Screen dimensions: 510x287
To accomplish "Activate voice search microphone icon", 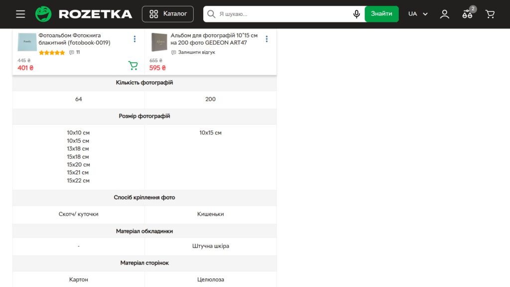I will tap(357, 14).
